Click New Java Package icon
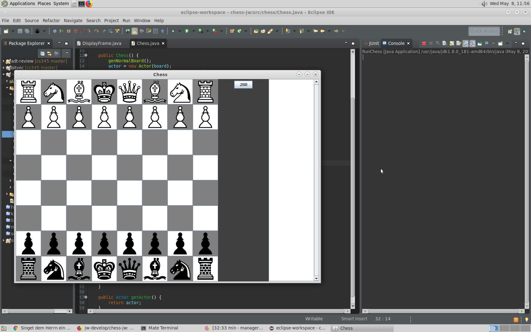 tap(232, 31)
